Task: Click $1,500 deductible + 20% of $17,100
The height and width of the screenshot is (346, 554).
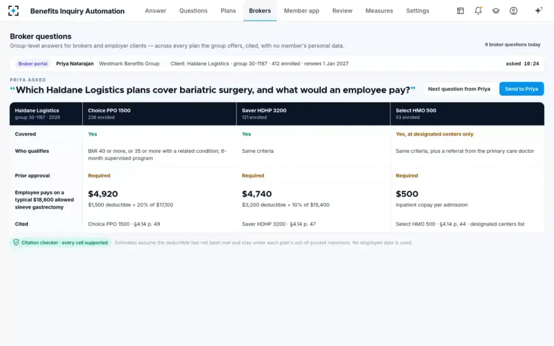Action: click(x=131, y=205)
